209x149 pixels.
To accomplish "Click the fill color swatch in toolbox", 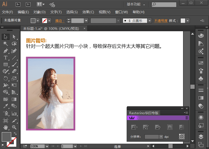I will pos(6,137).
